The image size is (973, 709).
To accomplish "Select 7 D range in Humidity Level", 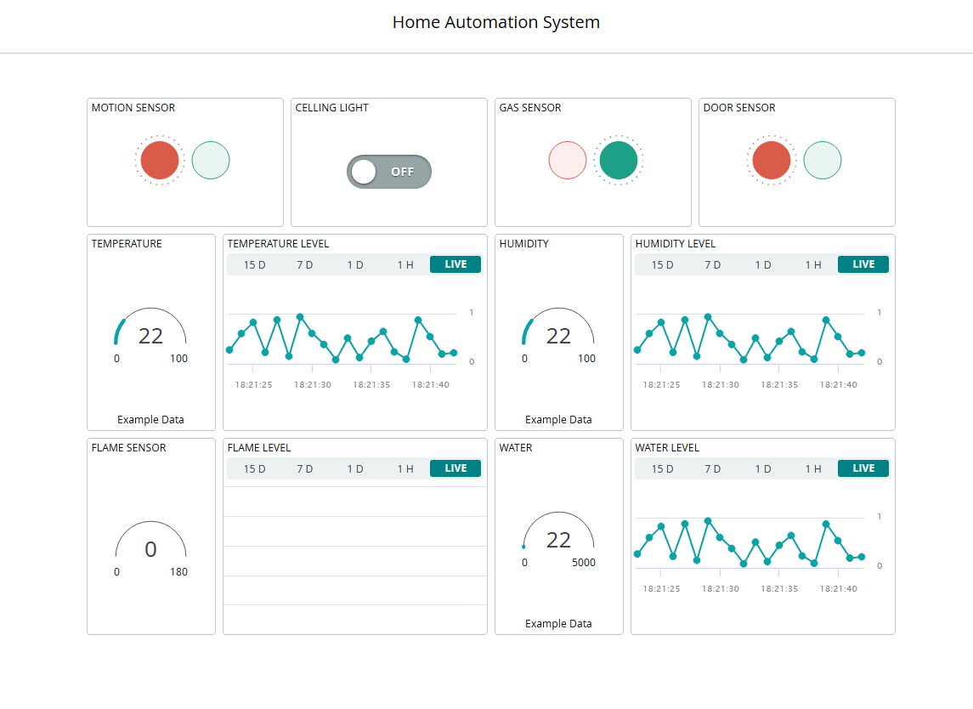I will [x=712, y=264].
